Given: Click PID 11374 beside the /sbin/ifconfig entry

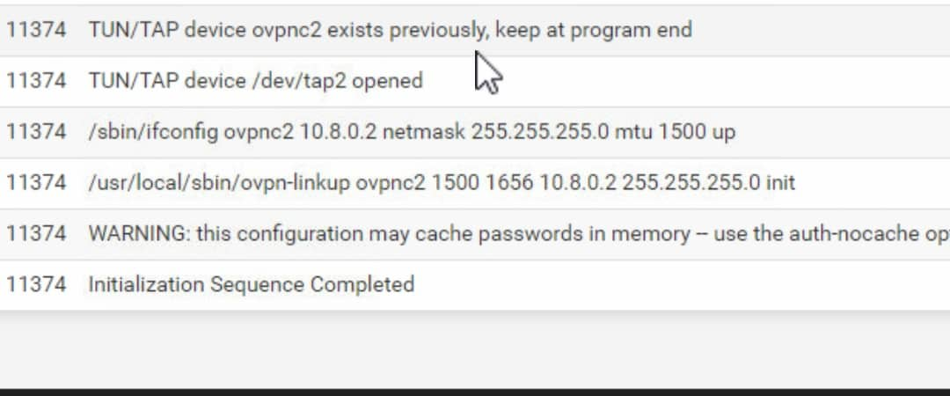Looking at the screenshot, I should tap(36, 132).
